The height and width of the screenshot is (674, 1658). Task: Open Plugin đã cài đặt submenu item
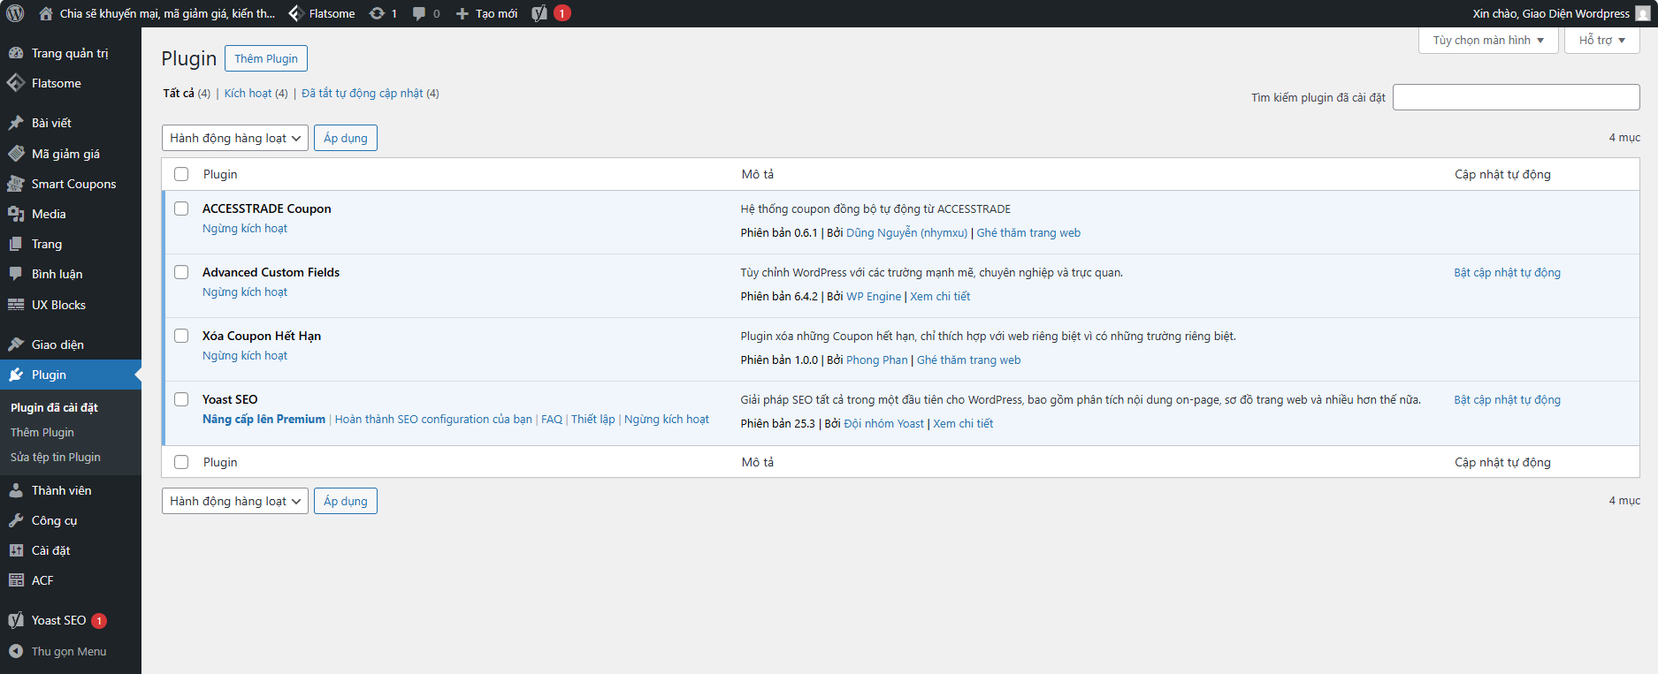[54, 407]
